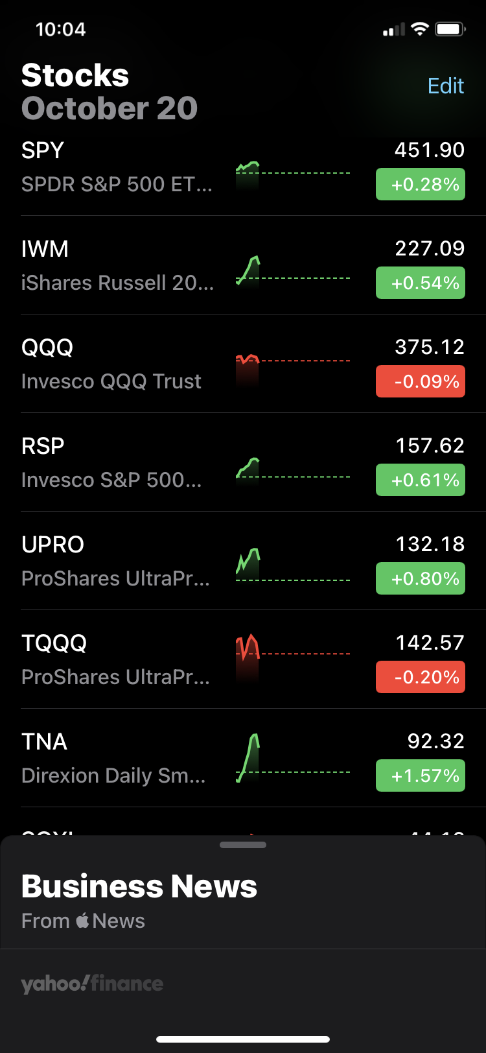The image size is (486, 1053).
Task: Toggle SPY +0.28% change badge
Action: tap(421, 184)
